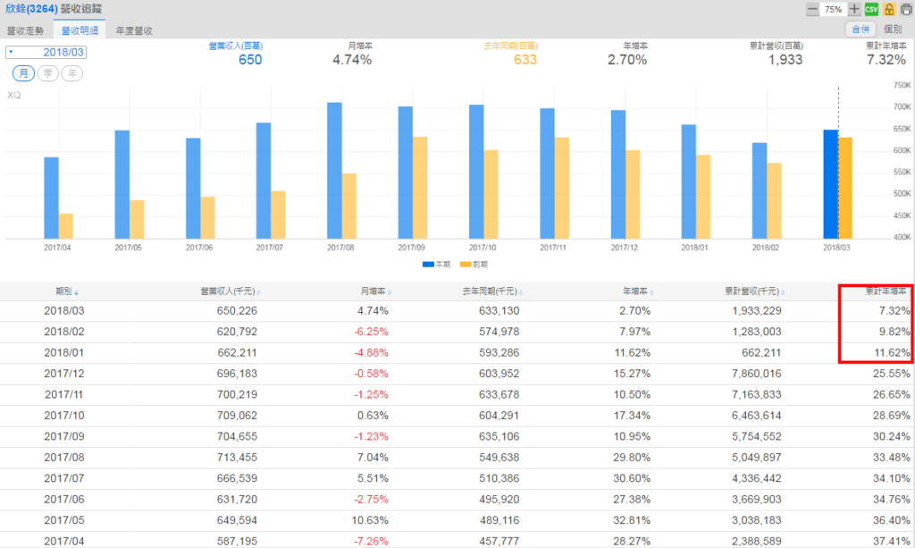
Task: Click the 75% zoom level field
Action: point(834,9)
